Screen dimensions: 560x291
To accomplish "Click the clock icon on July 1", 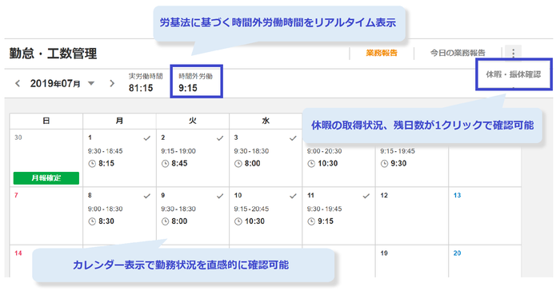I will point(92,164).
